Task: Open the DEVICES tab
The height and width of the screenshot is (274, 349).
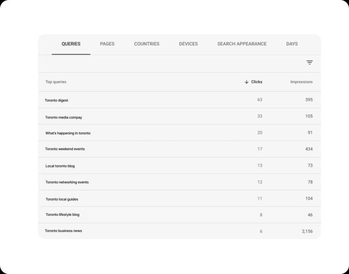Action: pyautogui.click(x=188, y=44)
